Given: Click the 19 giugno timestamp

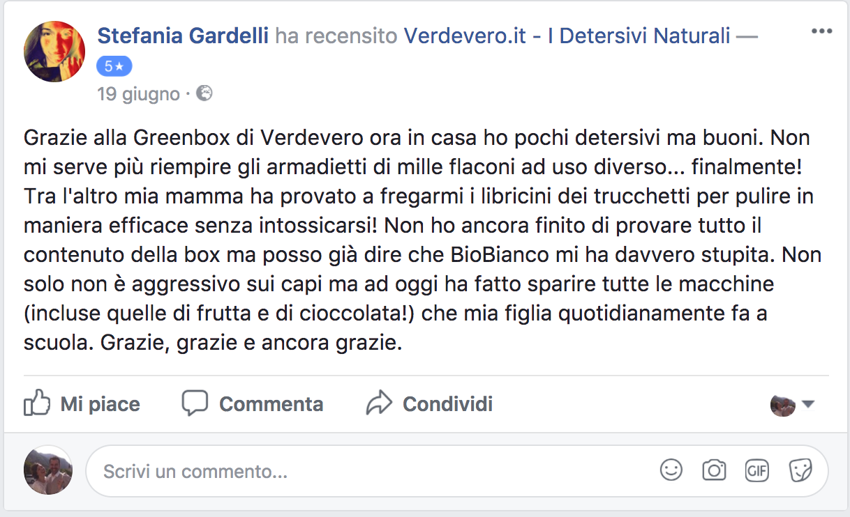Looking at the screenshot, I should [x=138, y=94].
